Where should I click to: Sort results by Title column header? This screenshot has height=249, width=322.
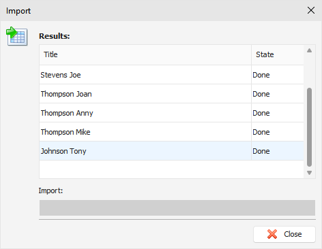click(145, 54)
